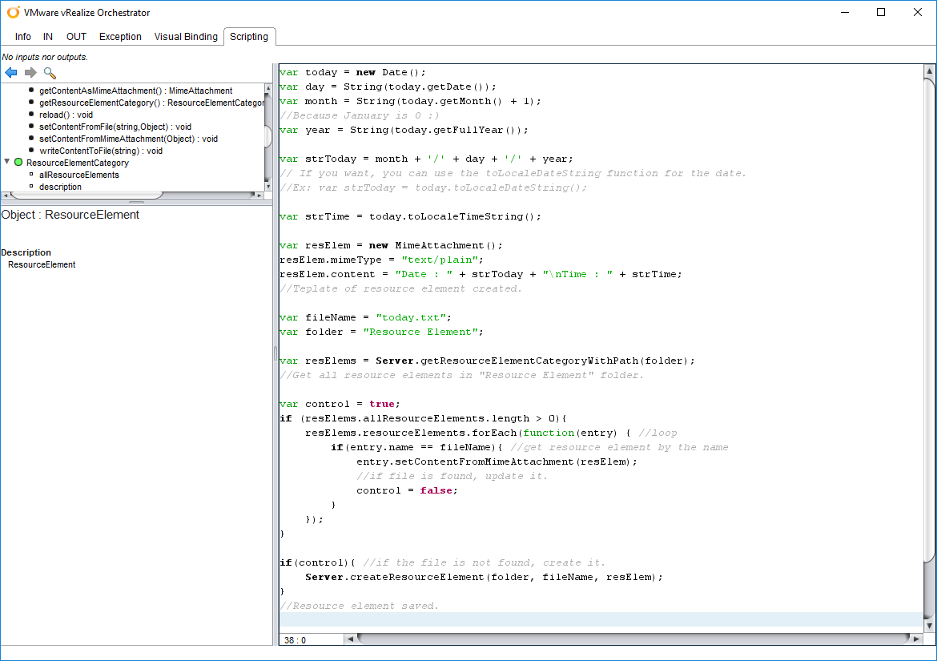This screenshot has height=661, width=937.
Task: Select the allResourceElements attribute
Action: tap(78, 175)
